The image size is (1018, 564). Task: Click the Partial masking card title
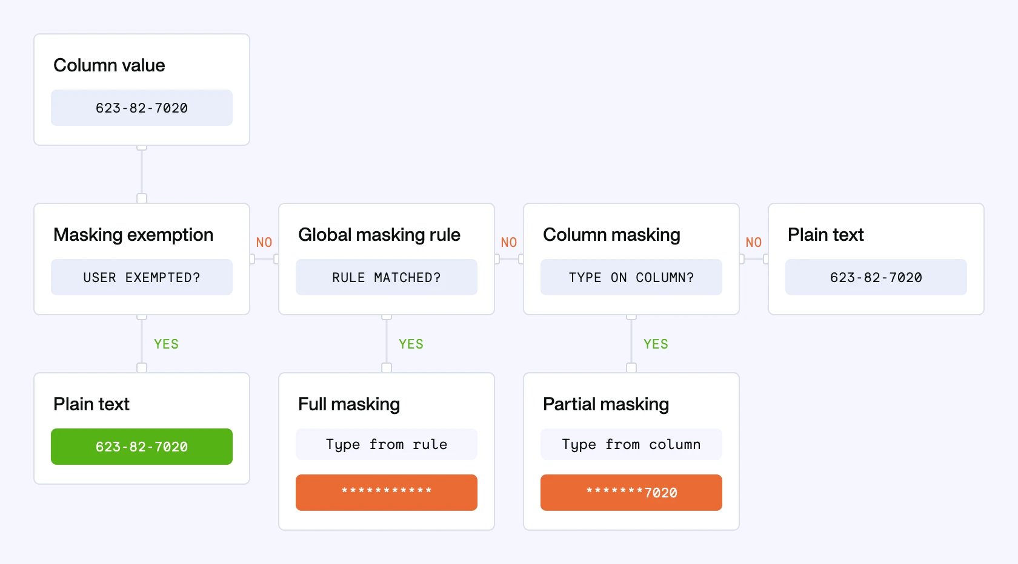(606, 404)
